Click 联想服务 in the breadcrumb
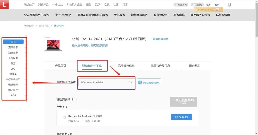The height and width of the screenshot is (135, 258). click(x=29, y=26)
